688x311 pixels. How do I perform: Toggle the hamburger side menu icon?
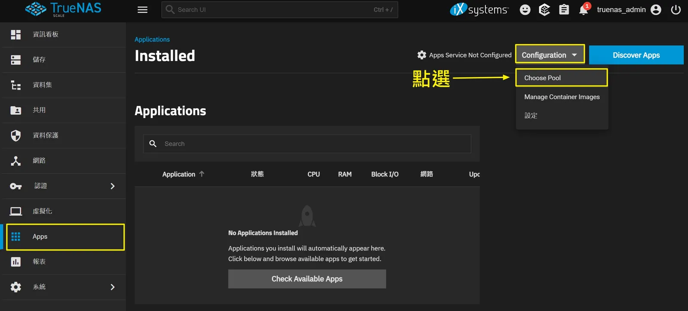pos(142,10)
